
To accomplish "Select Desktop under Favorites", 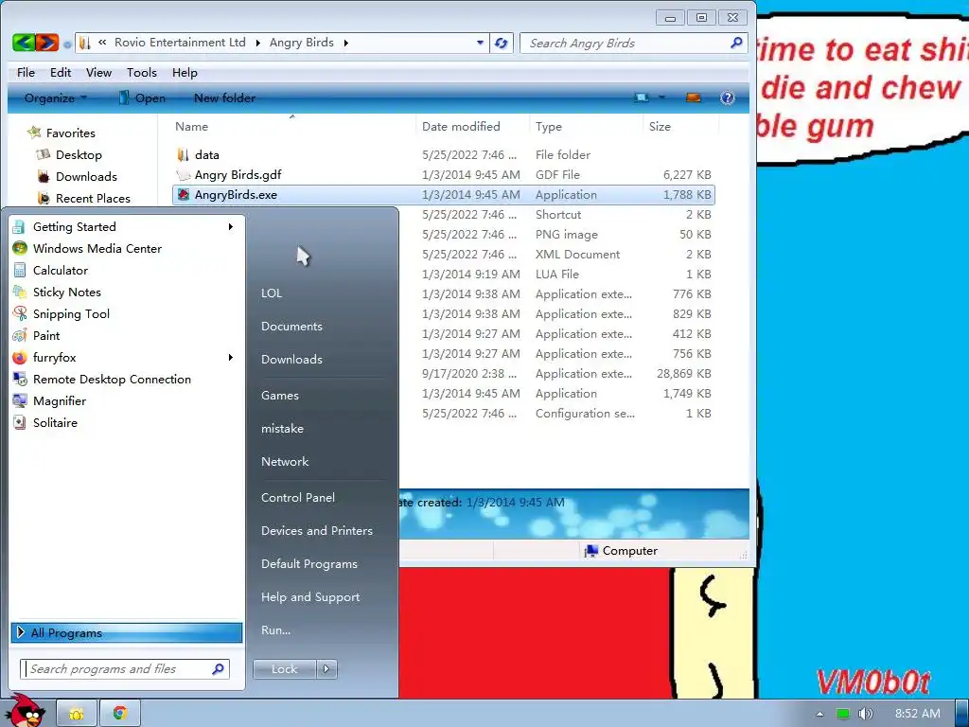I will 79,154.
